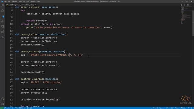Open Remote Explorer view icon
The height and width of the screenshot is (109, 194).
[x=3, y=26]
